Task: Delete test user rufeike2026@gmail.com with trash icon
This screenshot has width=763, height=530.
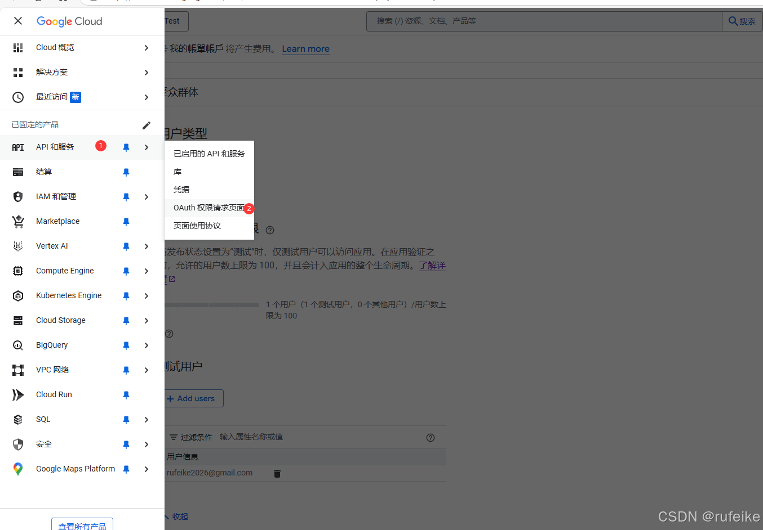Action: click(277, 474)
